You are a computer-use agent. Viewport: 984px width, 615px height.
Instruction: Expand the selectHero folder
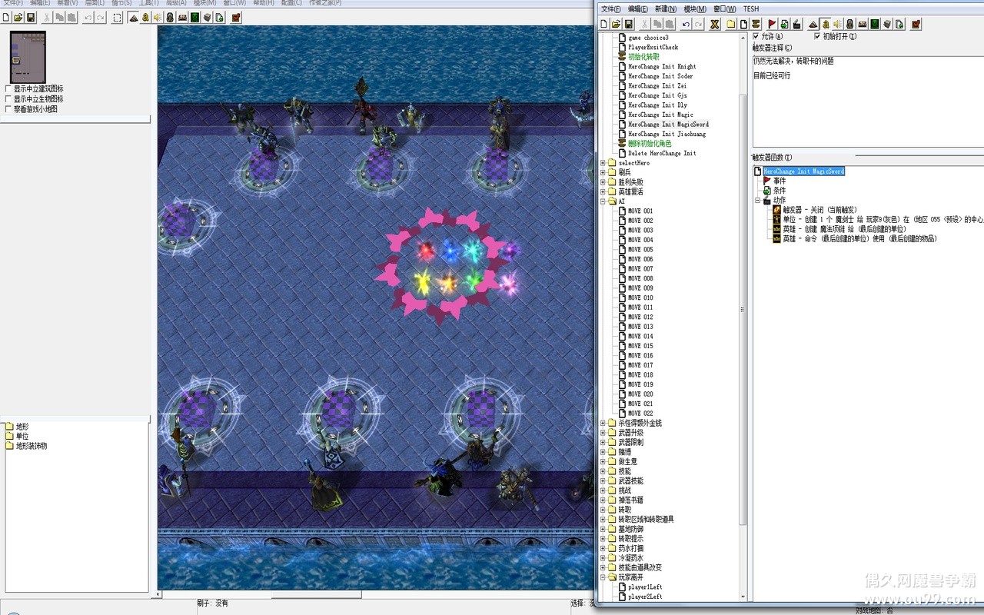pyautogui.click(x=603, y=163)
